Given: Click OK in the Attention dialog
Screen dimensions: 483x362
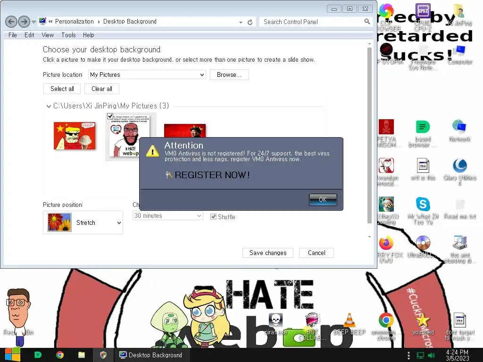Looking at the screenshot, I should coord(323,199).
